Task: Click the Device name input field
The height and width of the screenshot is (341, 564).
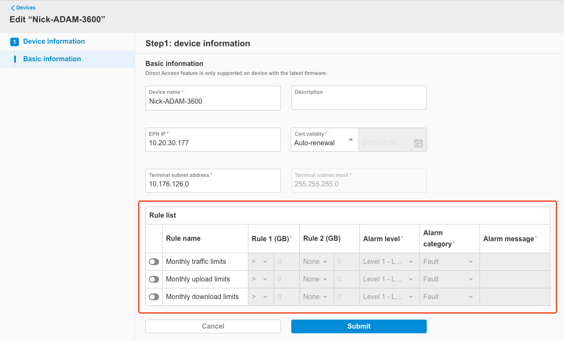Action: tap(213, 101)
